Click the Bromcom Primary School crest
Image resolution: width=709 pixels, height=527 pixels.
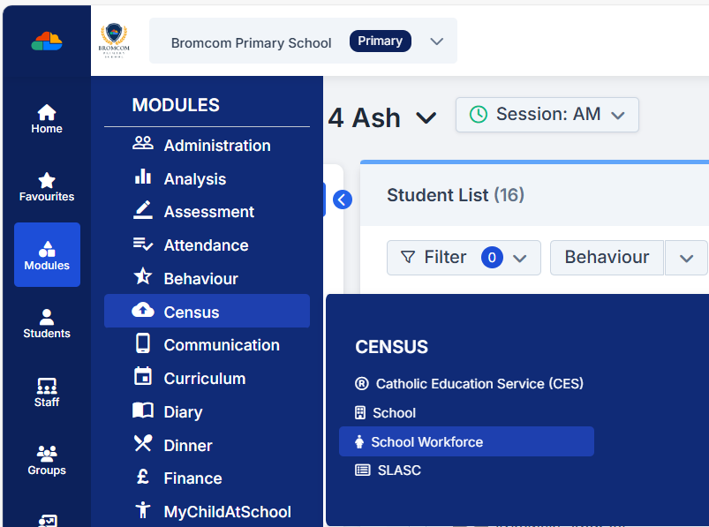112,41
